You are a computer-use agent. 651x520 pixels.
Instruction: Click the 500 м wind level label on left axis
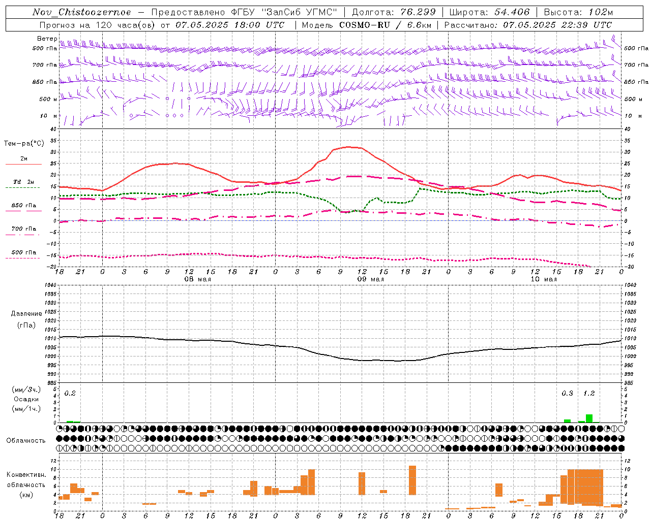[x=48, y=99]
